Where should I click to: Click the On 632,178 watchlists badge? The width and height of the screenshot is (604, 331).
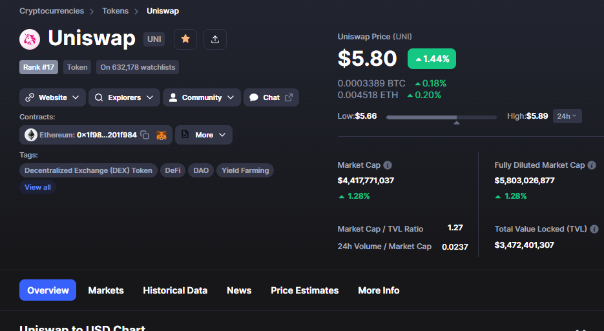(138, 67)
